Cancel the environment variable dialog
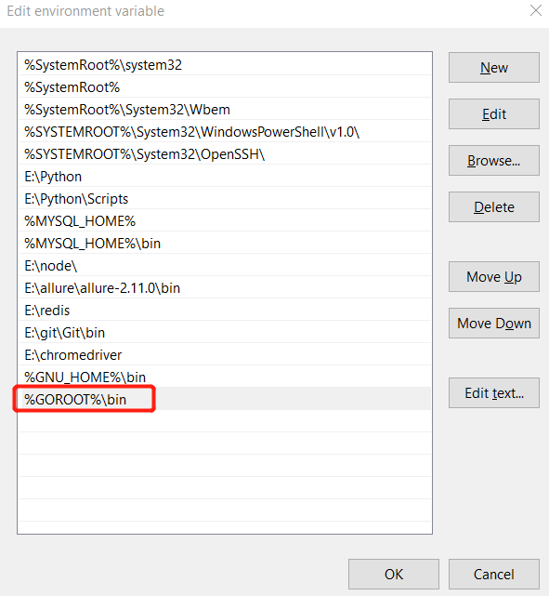The width and height of the screenshot is (549, 596). click(x=493, y=574)
